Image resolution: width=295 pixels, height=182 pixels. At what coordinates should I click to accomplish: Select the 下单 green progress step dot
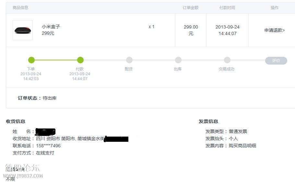point(31,60)
